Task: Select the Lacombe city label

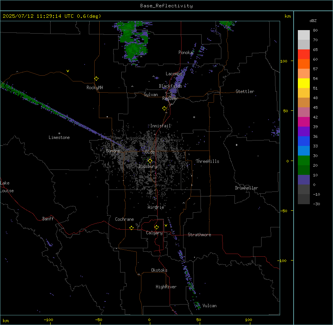Action: (174, 74)
